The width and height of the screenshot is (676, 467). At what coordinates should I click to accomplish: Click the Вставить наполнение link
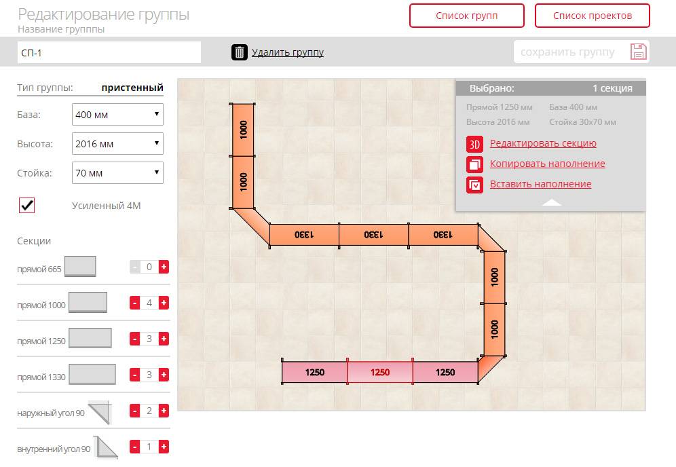tap(541, 184)
